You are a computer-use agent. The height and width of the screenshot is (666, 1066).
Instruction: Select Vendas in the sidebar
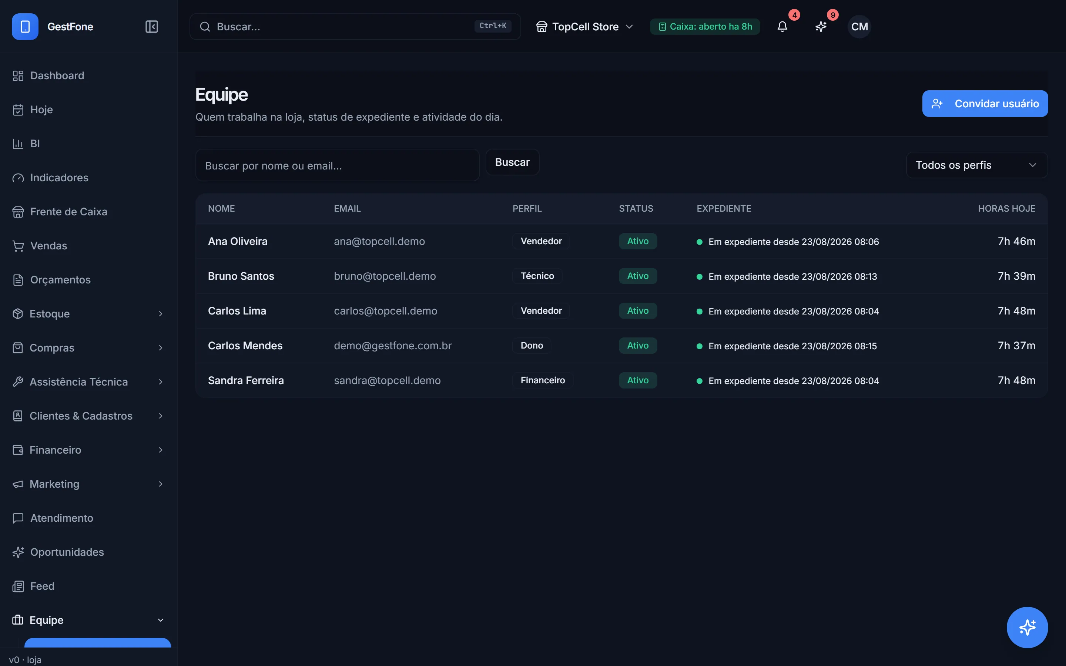coord(88,246)
